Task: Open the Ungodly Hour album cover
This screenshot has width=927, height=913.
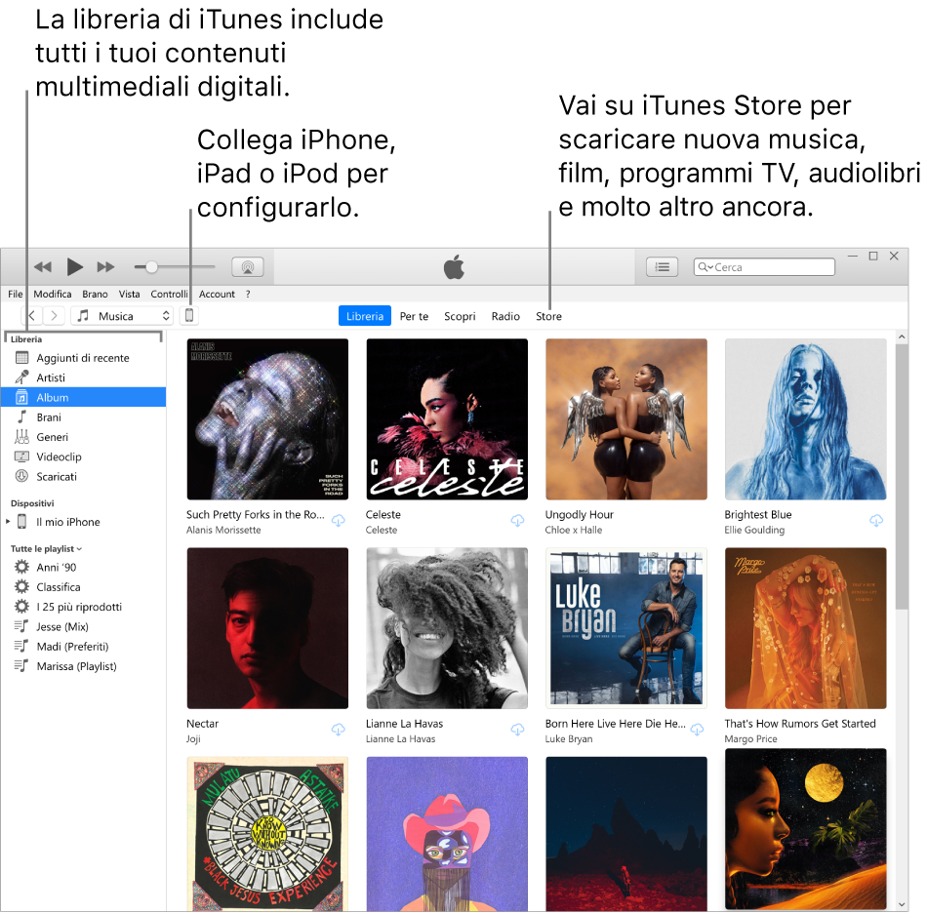Action: coord(626,419)
